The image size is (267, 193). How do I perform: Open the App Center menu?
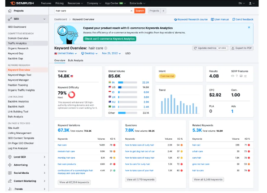pos(115,3)
